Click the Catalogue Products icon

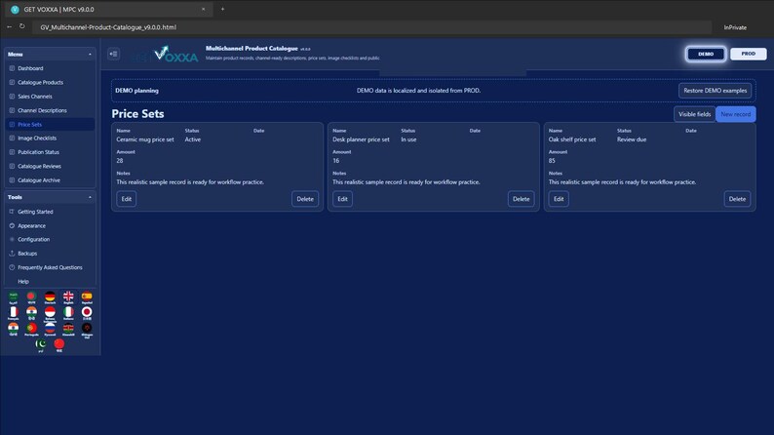12,83
